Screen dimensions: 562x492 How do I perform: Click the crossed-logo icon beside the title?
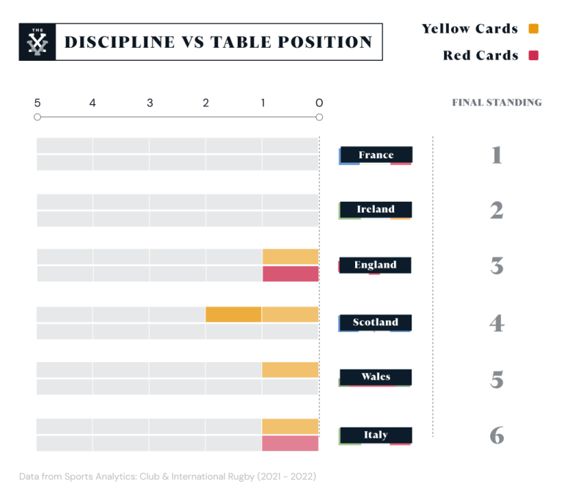37,42
